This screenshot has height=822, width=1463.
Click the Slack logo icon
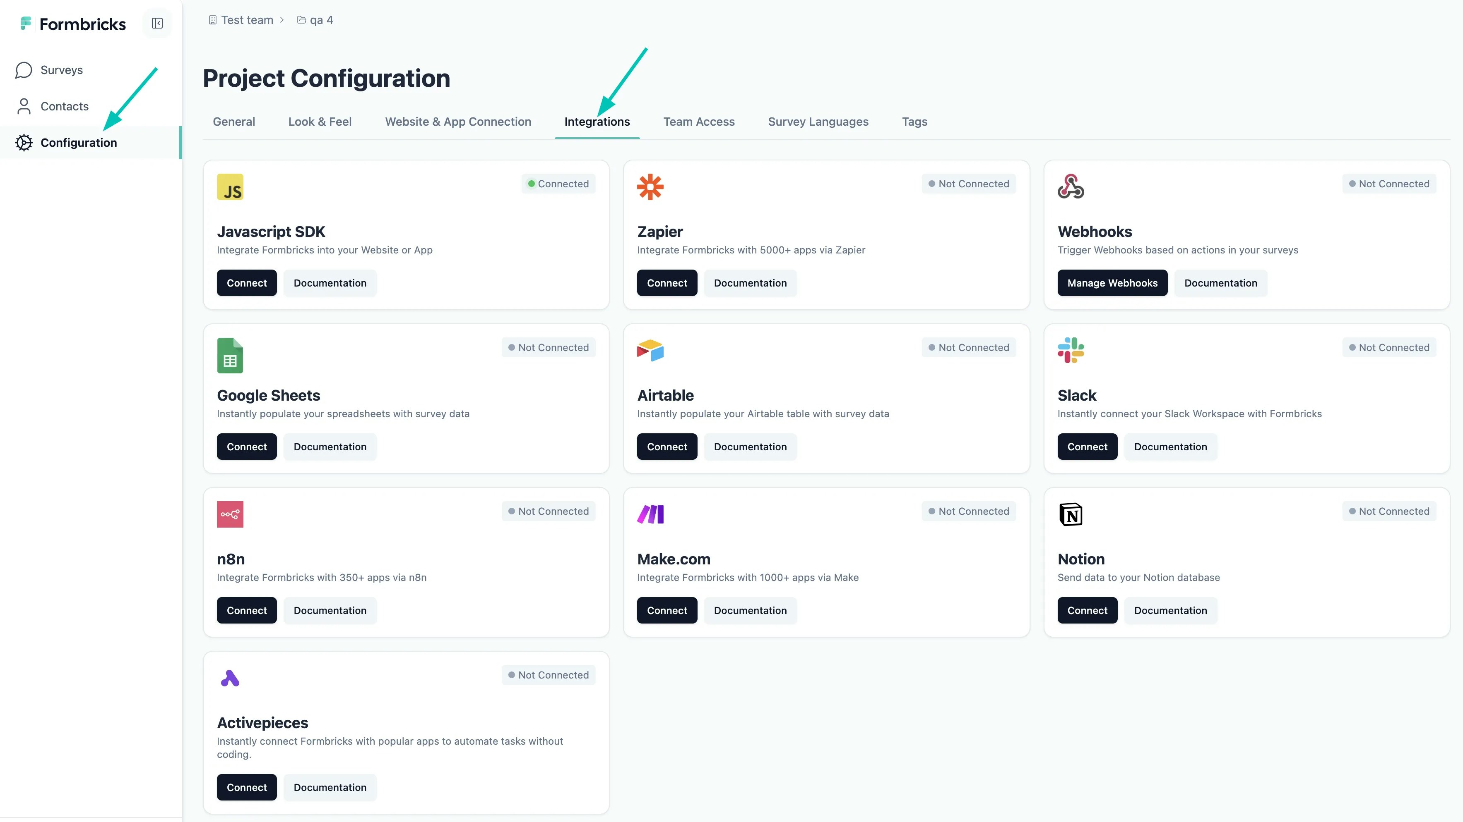[x=1070, y=350]
